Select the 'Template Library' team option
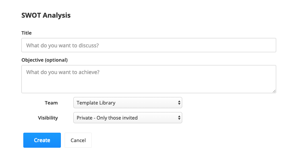Viewport: 298px width, 162px height. (96, 103)
